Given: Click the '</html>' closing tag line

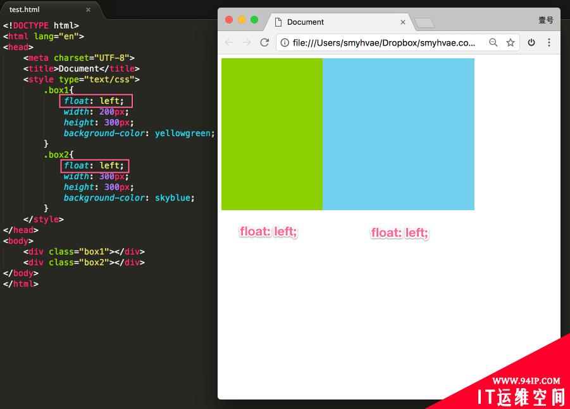Looking at the screenshot, I should pos(21,284).
